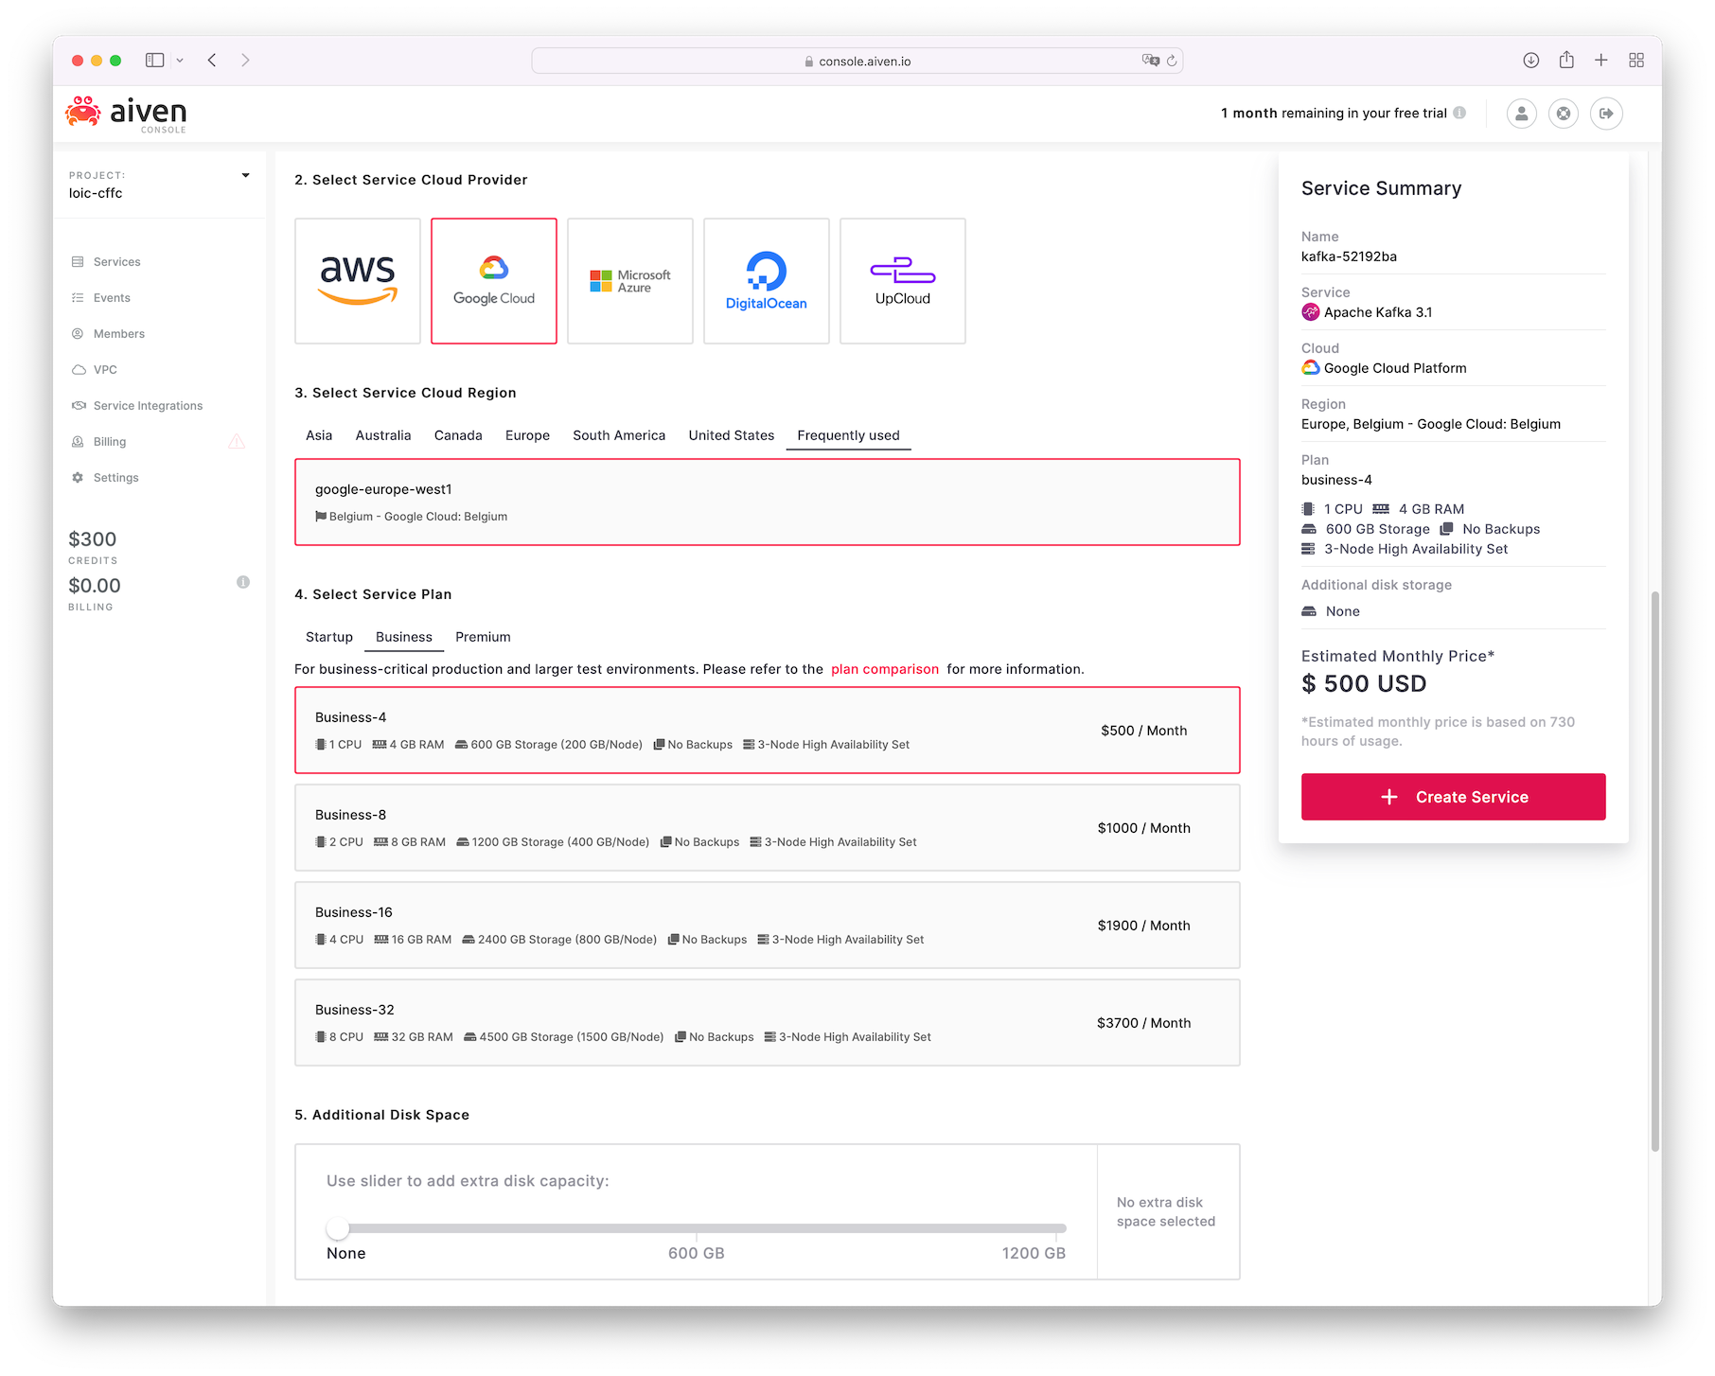Click Google Cloud icon in summary
This screenshot has height=1376, width=1715.
tap(1310, 368)
